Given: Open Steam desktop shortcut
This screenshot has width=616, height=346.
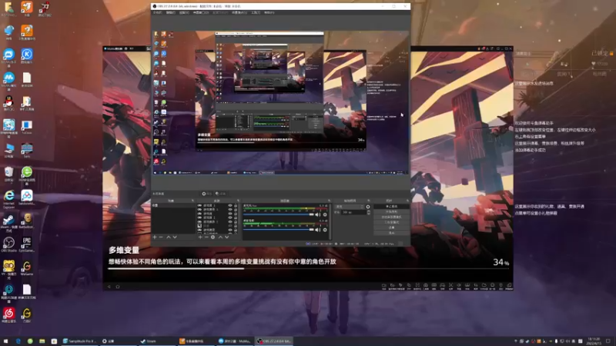Looking at the screenshot, I should coord(8,222).
